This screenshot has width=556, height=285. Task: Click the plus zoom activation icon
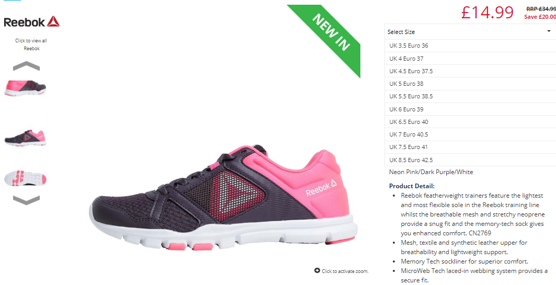317,270
